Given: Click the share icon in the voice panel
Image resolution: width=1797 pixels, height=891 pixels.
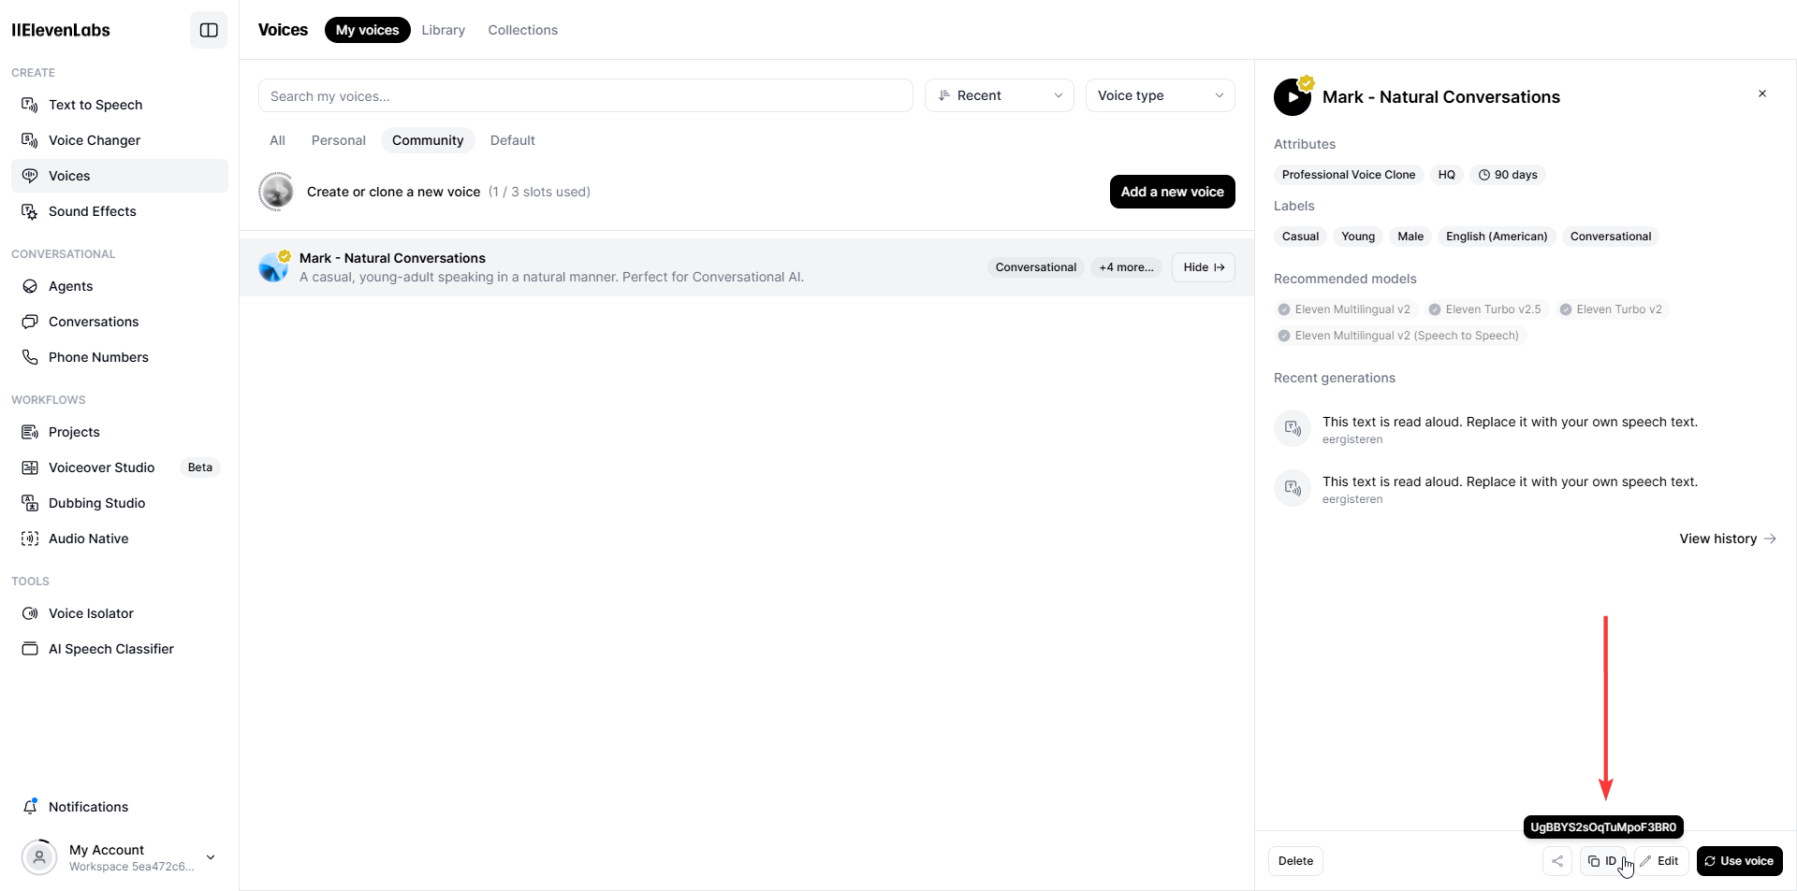Looking at the screenshot, I should (x=1557, y=861).
